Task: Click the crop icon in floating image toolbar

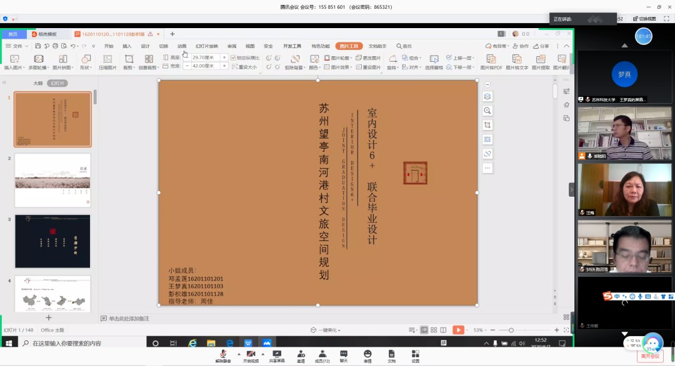Action: (x=487, y=125)
